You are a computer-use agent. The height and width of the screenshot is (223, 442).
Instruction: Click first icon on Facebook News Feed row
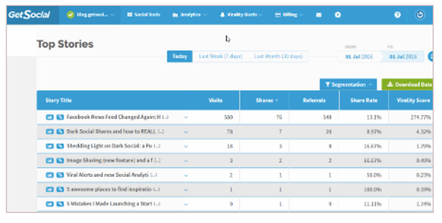pos(50,117)
